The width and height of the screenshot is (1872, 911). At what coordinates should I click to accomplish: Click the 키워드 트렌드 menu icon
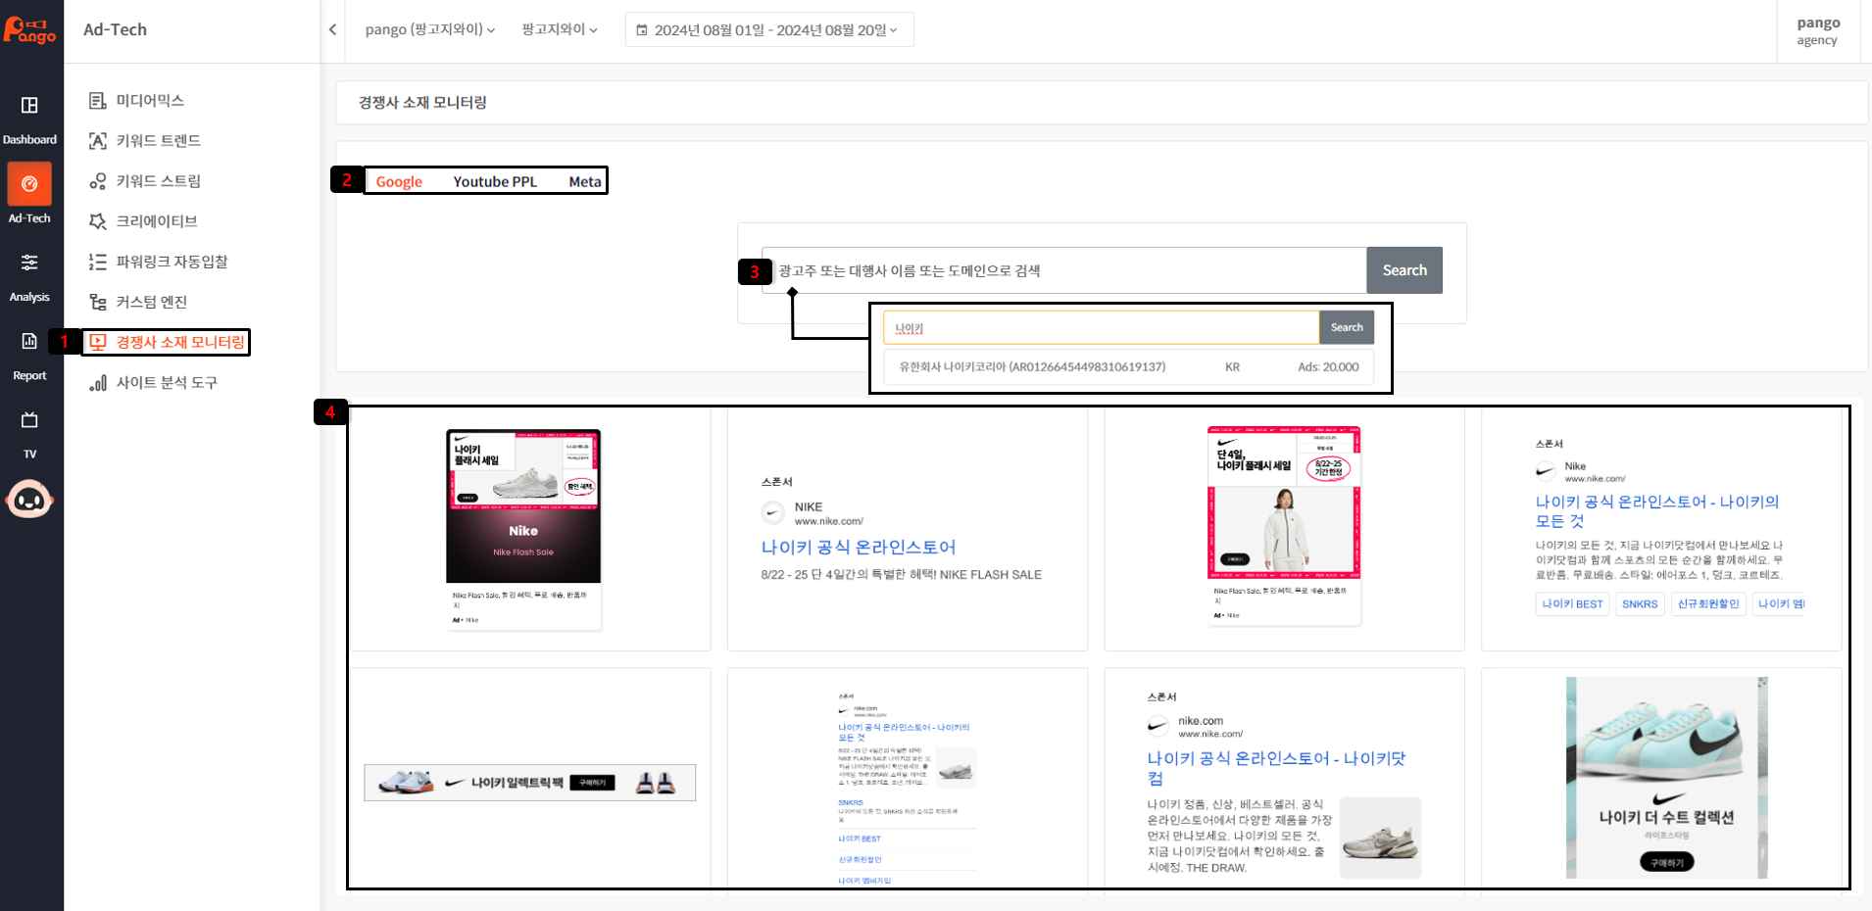click(98, 140)
